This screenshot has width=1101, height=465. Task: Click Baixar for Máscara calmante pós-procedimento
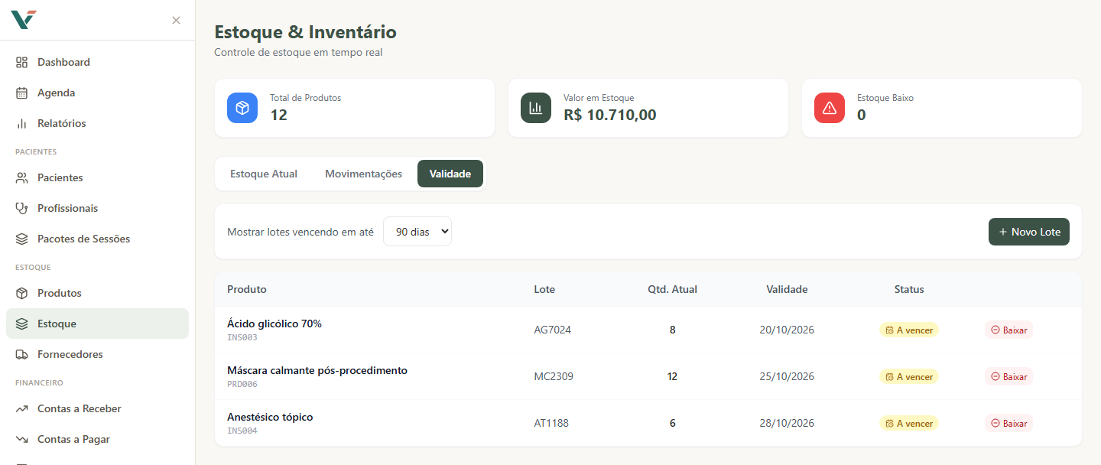[x=1008, y=376]
